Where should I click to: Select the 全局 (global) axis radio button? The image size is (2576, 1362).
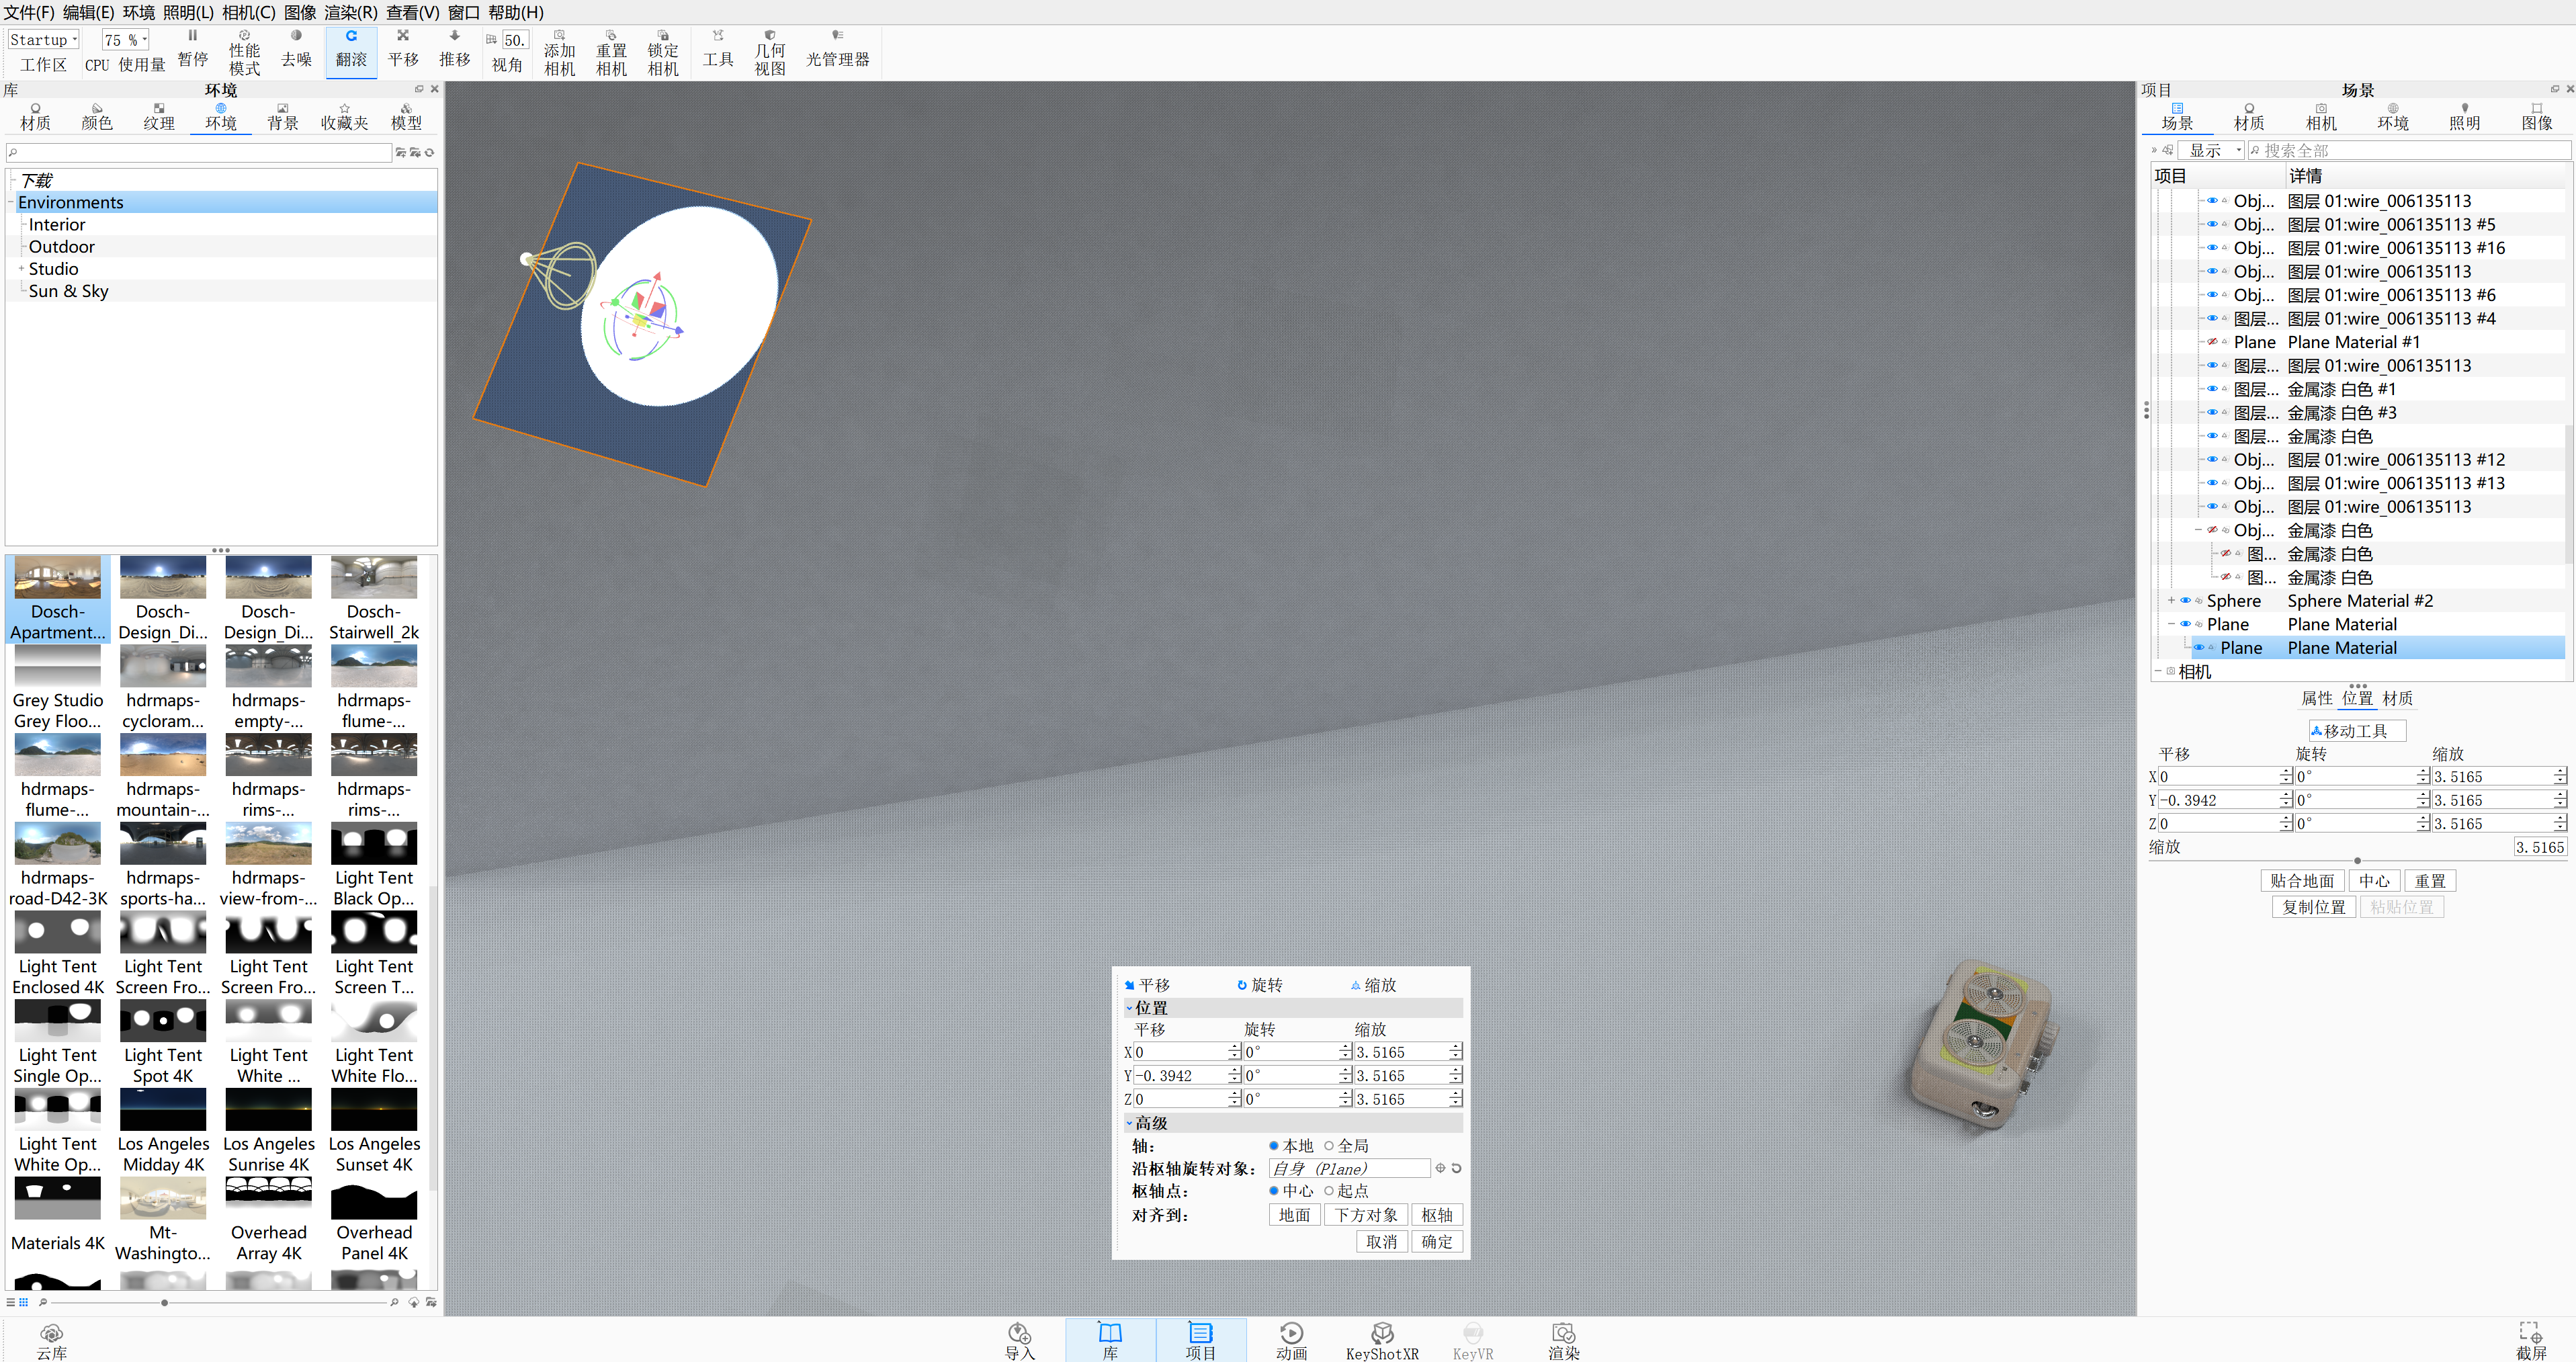tap(1329, 1146)
